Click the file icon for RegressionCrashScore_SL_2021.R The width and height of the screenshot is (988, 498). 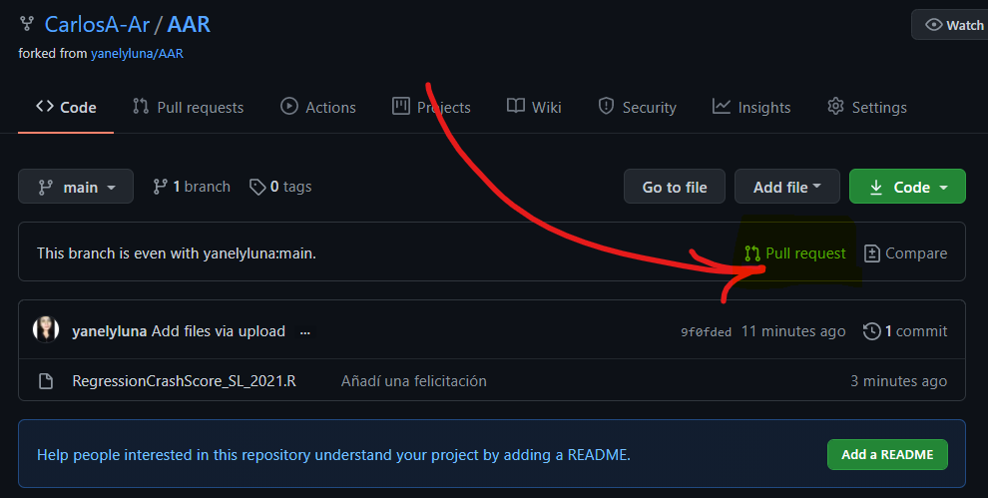coord(46,381)
